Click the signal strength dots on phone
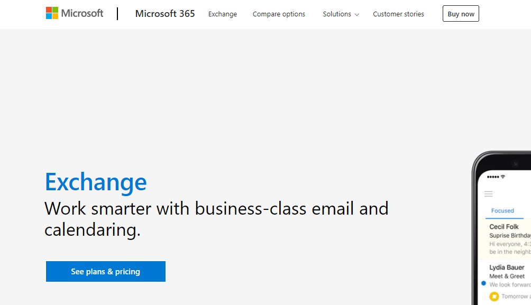Screen dimensions: 531x305 (493, 177)
